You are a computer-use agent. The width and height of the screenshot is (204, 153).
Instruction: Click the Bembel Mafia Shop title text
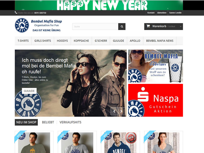click(46, 21)
